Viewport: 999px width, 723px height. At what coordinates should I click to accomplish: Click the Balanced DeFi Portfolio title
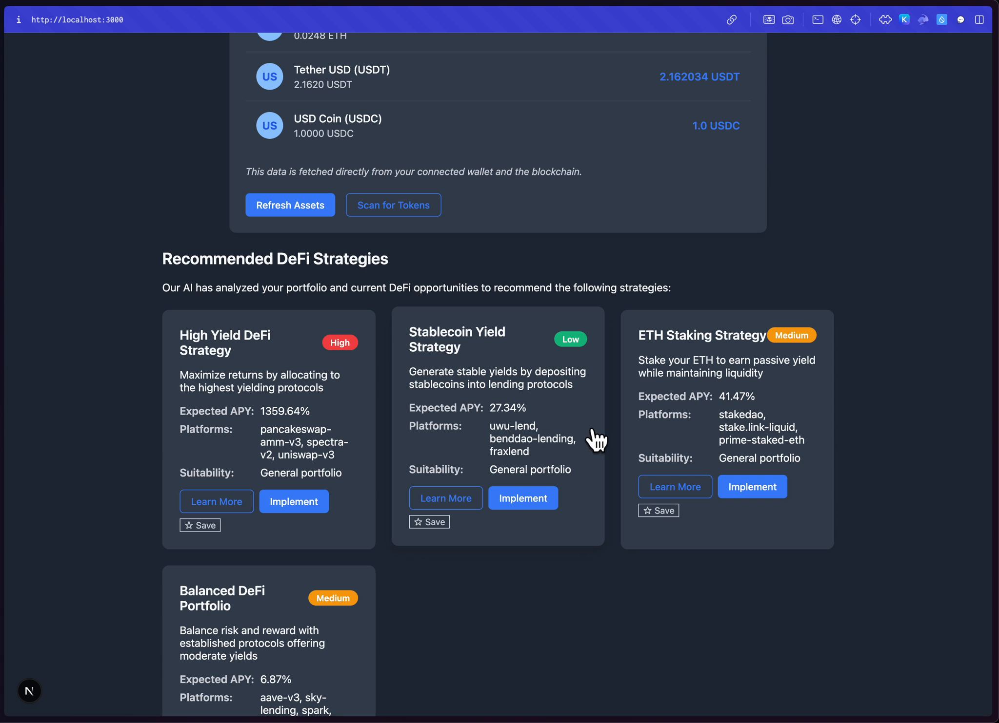pyautogui.click(x=222, y=597)
